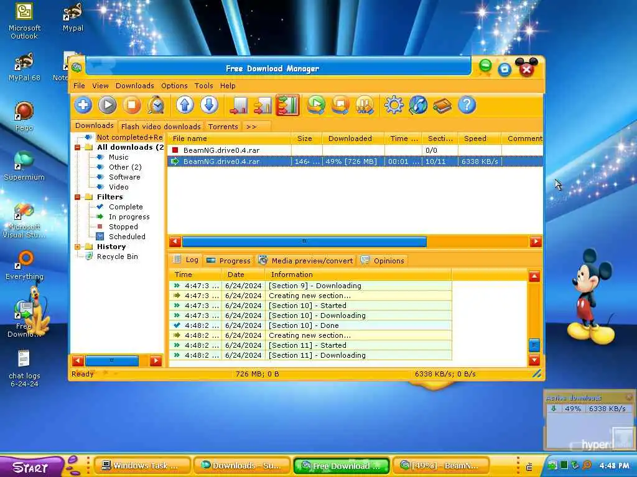The height and width of the screenshot is (477, 637).
Task: Sort by Speed column header
Action: [480, 139]
